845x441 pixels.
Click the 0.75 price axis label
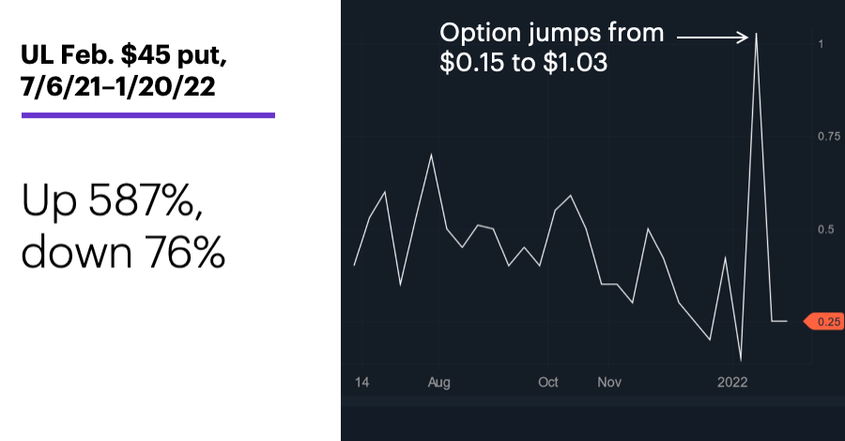[x=829, y=136]
